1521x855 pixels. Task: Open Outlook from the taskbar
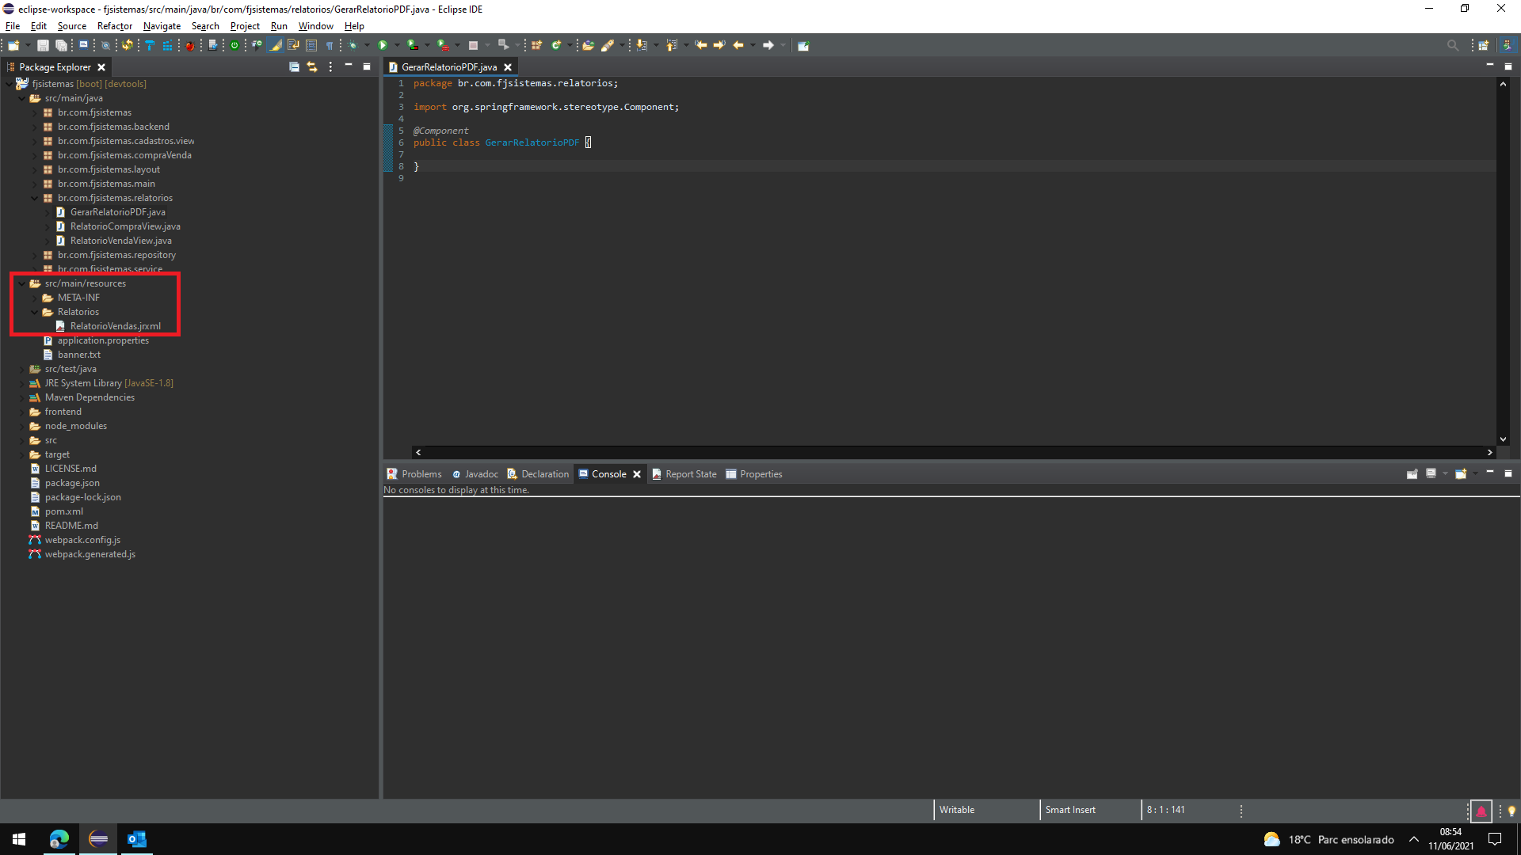pyautogui.click(x=137, y=839)
